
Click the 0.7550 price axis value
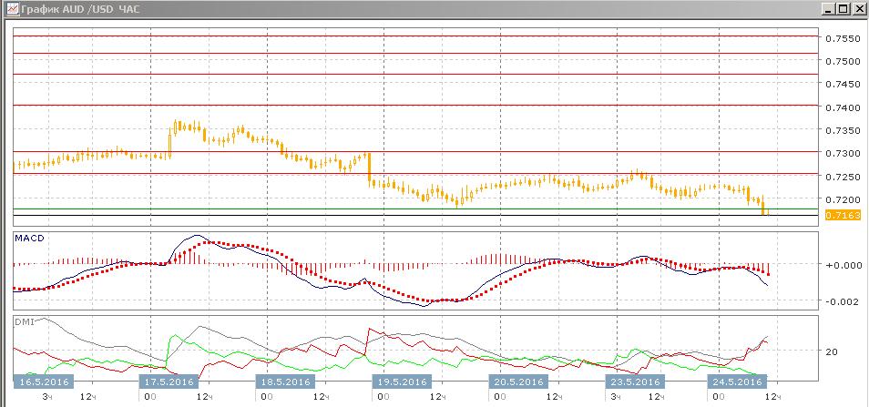tap(843, 39)
